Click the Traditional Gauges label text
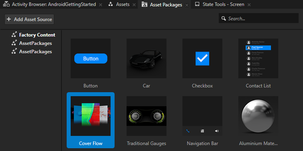 147,143
